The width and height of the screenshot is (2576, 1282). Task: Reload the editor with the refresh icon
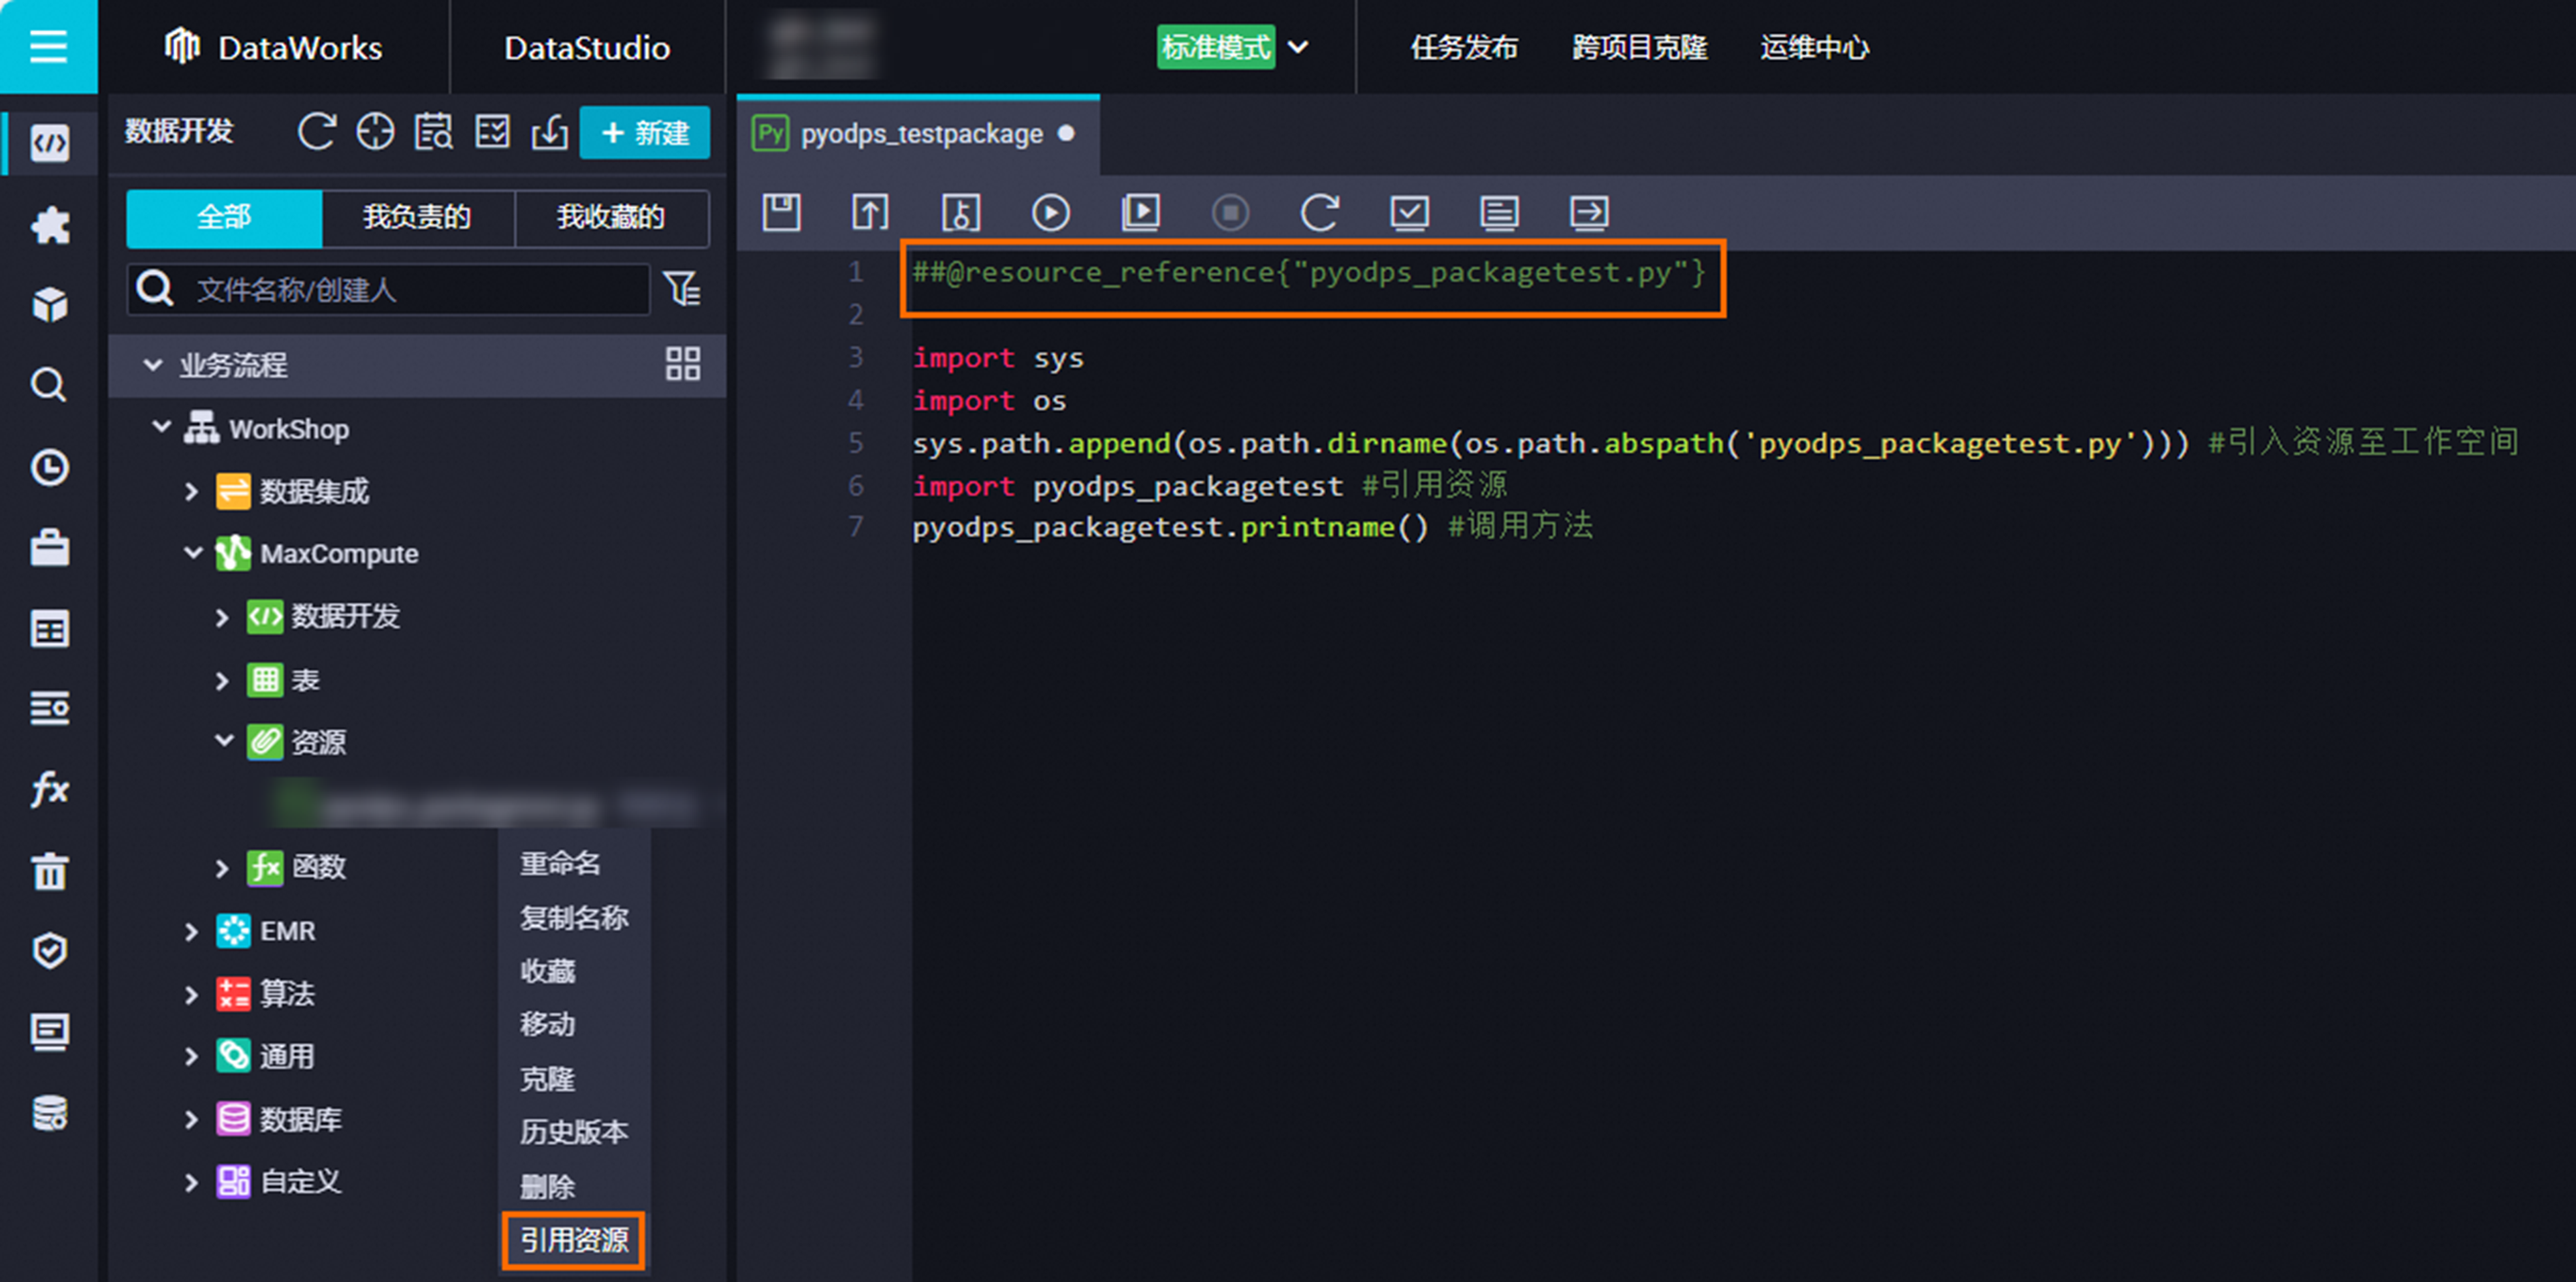[x=1319, y=213]
